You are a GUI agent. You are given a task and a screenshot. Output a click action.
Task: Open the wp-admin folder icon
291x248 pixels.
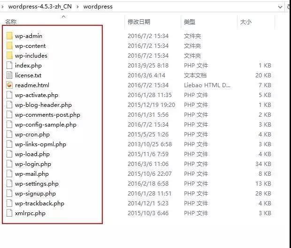(9, 36)
